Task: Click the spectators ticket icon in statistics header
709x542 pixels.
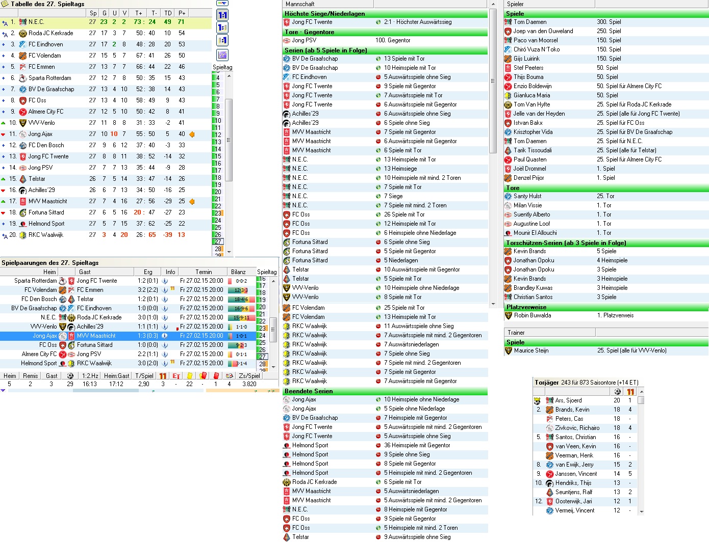Action: point(230,376)
